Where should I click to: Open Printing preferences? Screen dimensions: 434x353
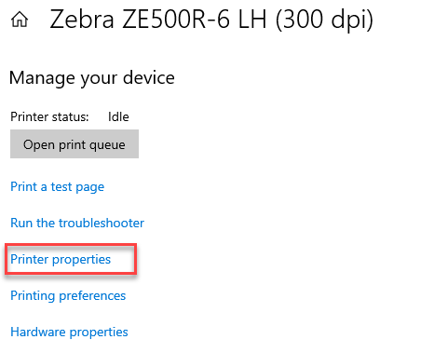pyautogui.click(x=68, y=295)
